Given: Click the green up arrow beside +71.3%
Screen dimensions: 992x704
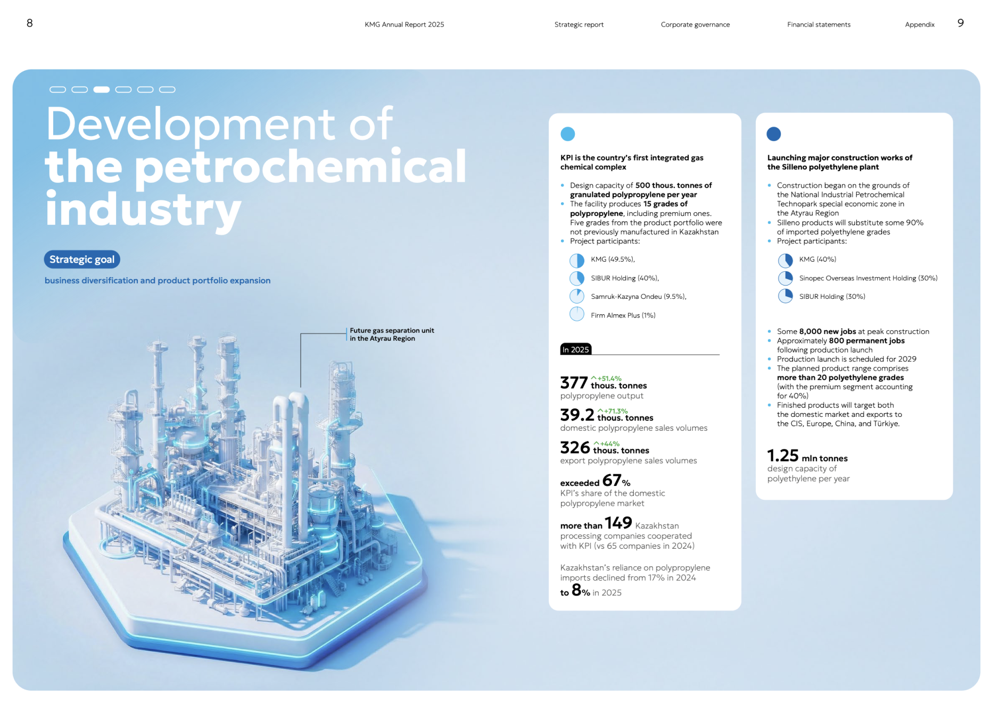Looking at the screenshot, I should pos(600,410).
